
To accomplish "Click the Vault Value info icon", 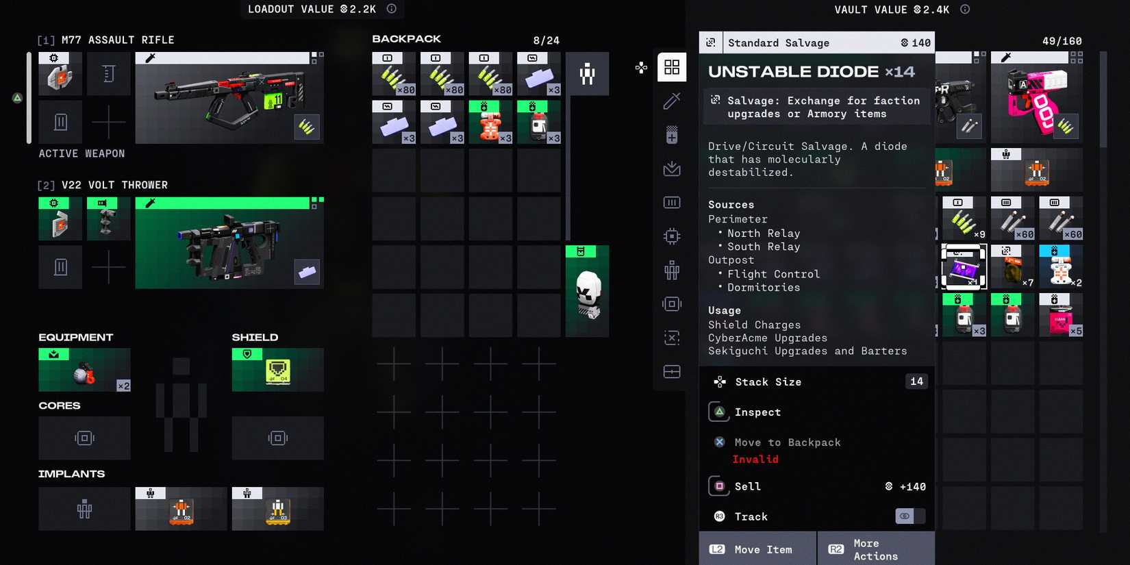I will [x=965, y=9].
